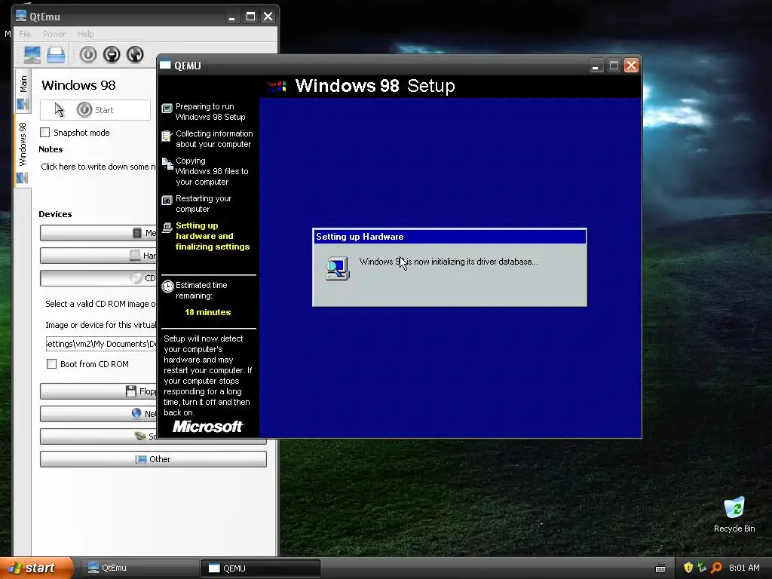The height and width of the screenshot is (579, 772).
Task: Click the Setting up Hardware dialog title bar
Action: pos(449,237)
